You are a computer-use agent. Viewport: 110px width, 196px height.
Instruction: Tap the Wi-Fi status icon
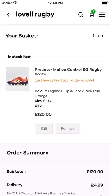15,3
